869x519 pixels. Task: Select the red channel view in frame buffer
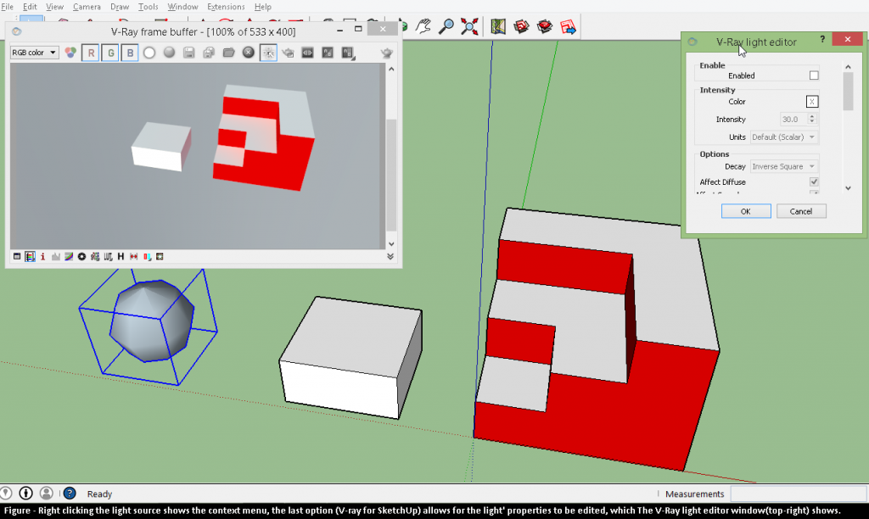(x=91, y=53)
